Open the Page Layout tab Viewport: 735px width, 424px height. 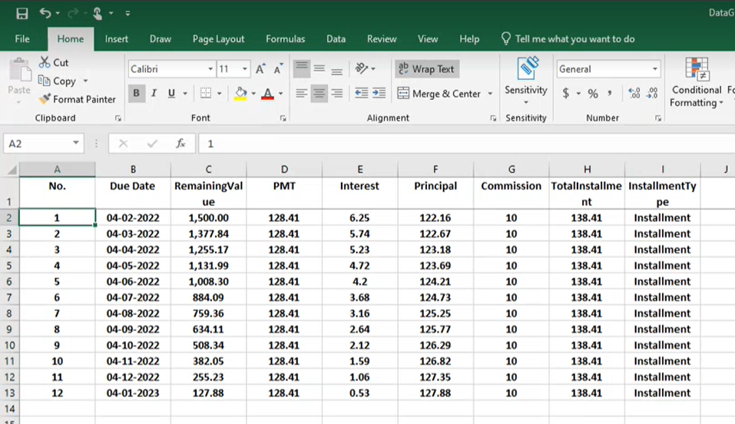[x=218, y=39]
